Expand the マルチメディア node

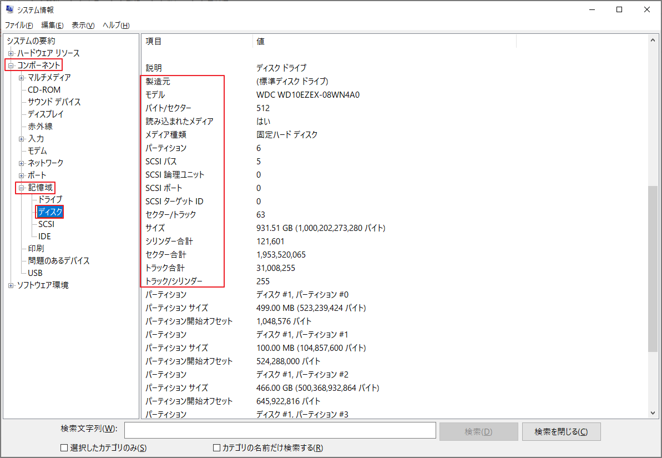[x=22, y=78]
